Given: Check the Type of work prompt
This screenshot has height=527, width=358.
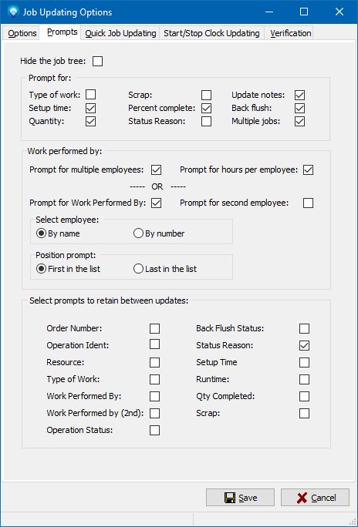Looking at the screenshot, I should coord(90,95).
